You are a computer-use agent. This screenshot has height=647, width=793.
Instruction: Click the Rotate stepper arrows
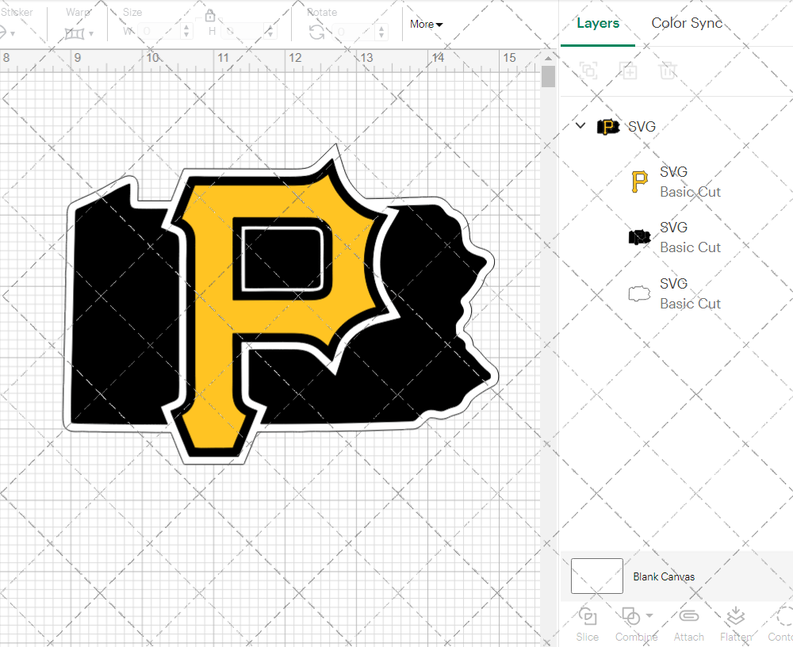point(381,32)
